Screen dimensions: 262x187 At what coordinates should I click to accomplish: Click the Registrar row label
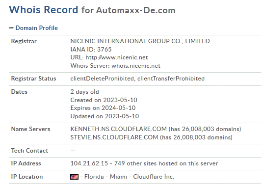(24, 41)
